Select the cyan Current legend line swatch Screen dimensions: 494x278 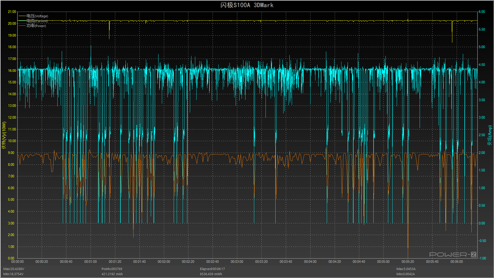point(22,21)
